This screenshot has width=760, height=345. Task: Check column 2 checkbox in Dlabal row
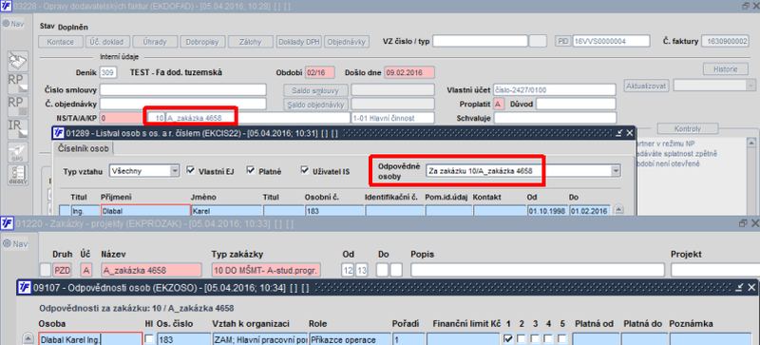click(522, 338)
